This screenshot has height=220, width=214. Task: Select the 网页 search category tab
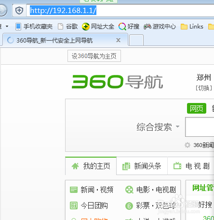click(197, 108)
